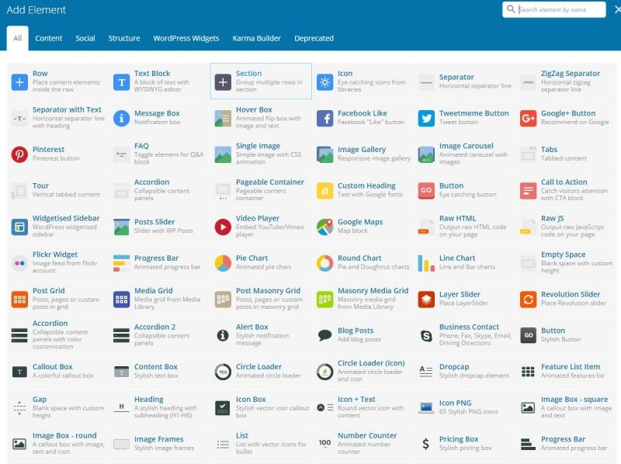
Task: Select the Tweetmeme Button Twitter icon
Action: (x=426, y=118)
